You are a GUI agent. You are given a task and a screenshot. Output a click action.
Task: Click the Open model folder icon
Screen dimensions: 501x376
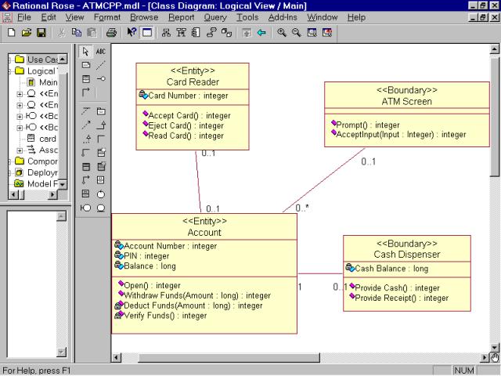[27, 33]
